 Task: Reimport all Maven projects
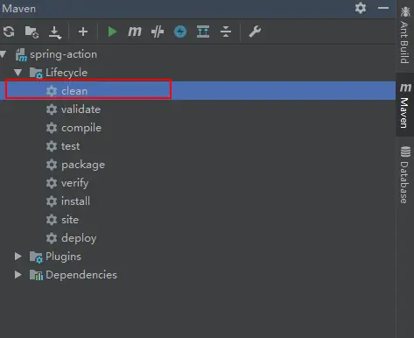click(9, 32)
